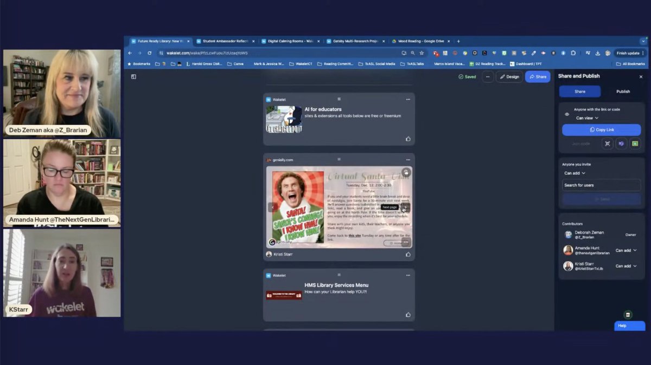Open more options on HMS Library Services card

tap(408, 276)
